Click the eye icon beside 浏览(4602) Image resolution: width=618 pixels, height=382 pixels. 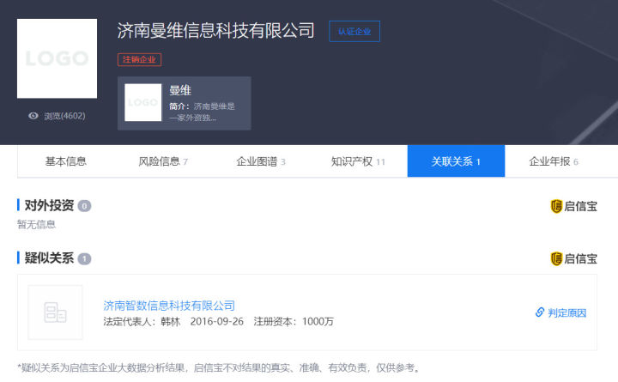point(33,116)
